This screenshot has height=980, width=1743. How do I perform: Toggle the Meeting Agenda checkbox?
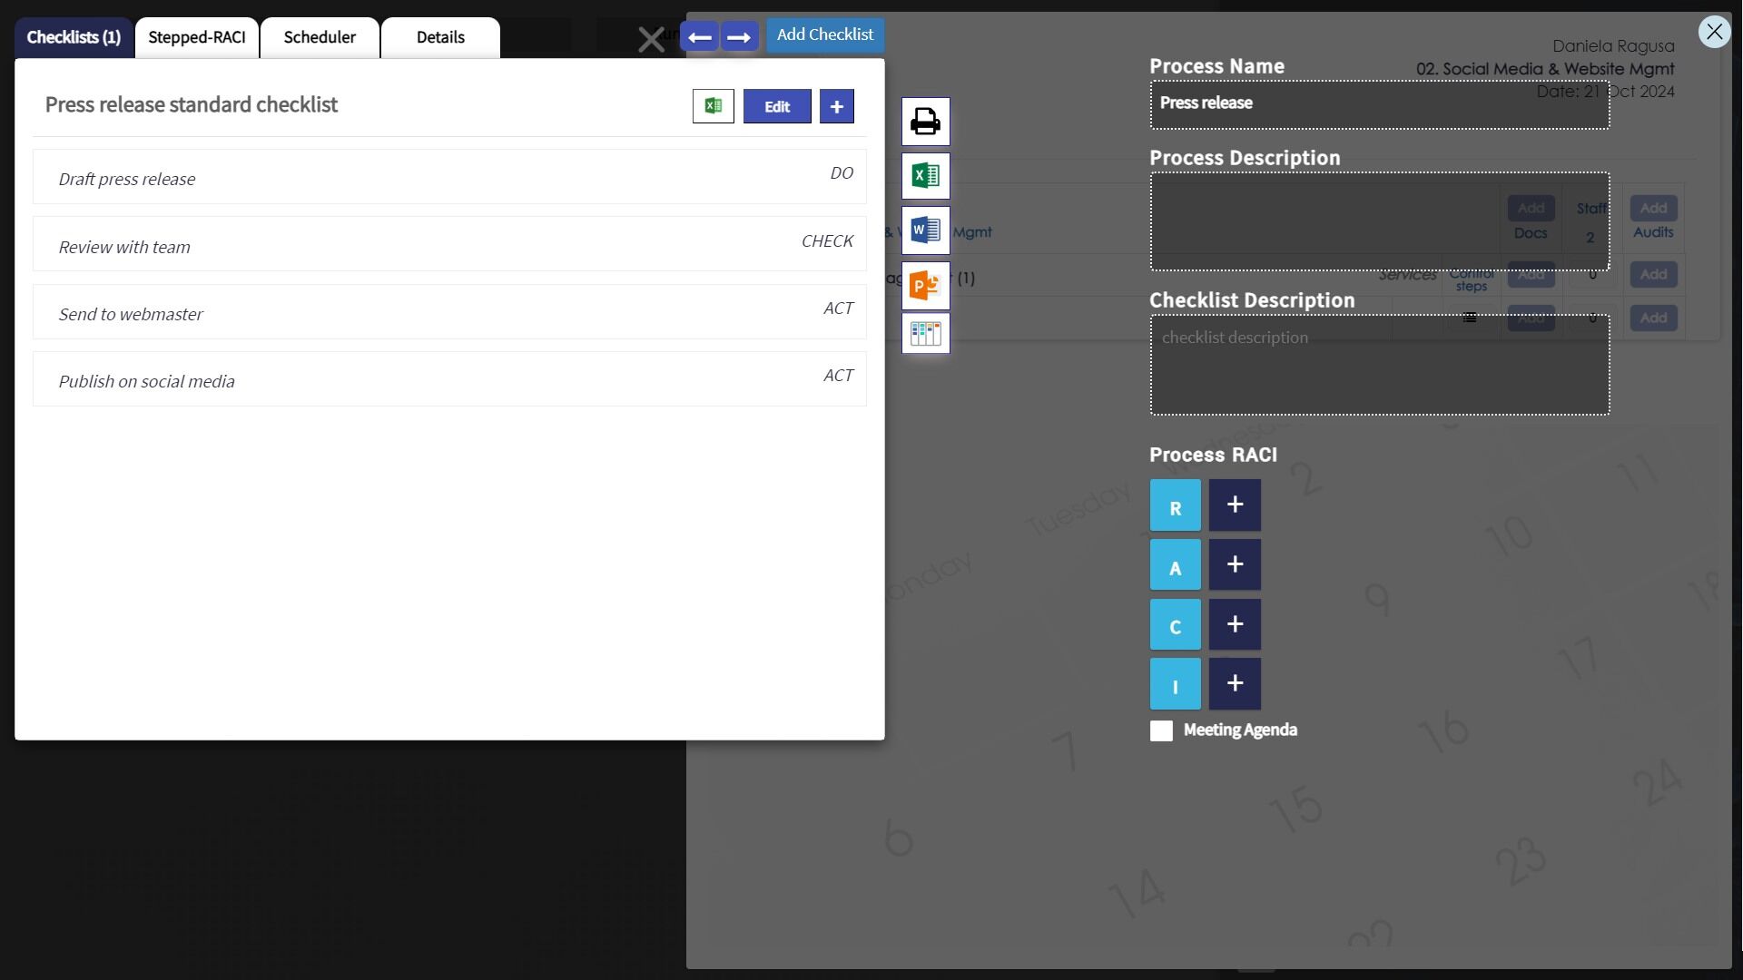coord(1161,731)
